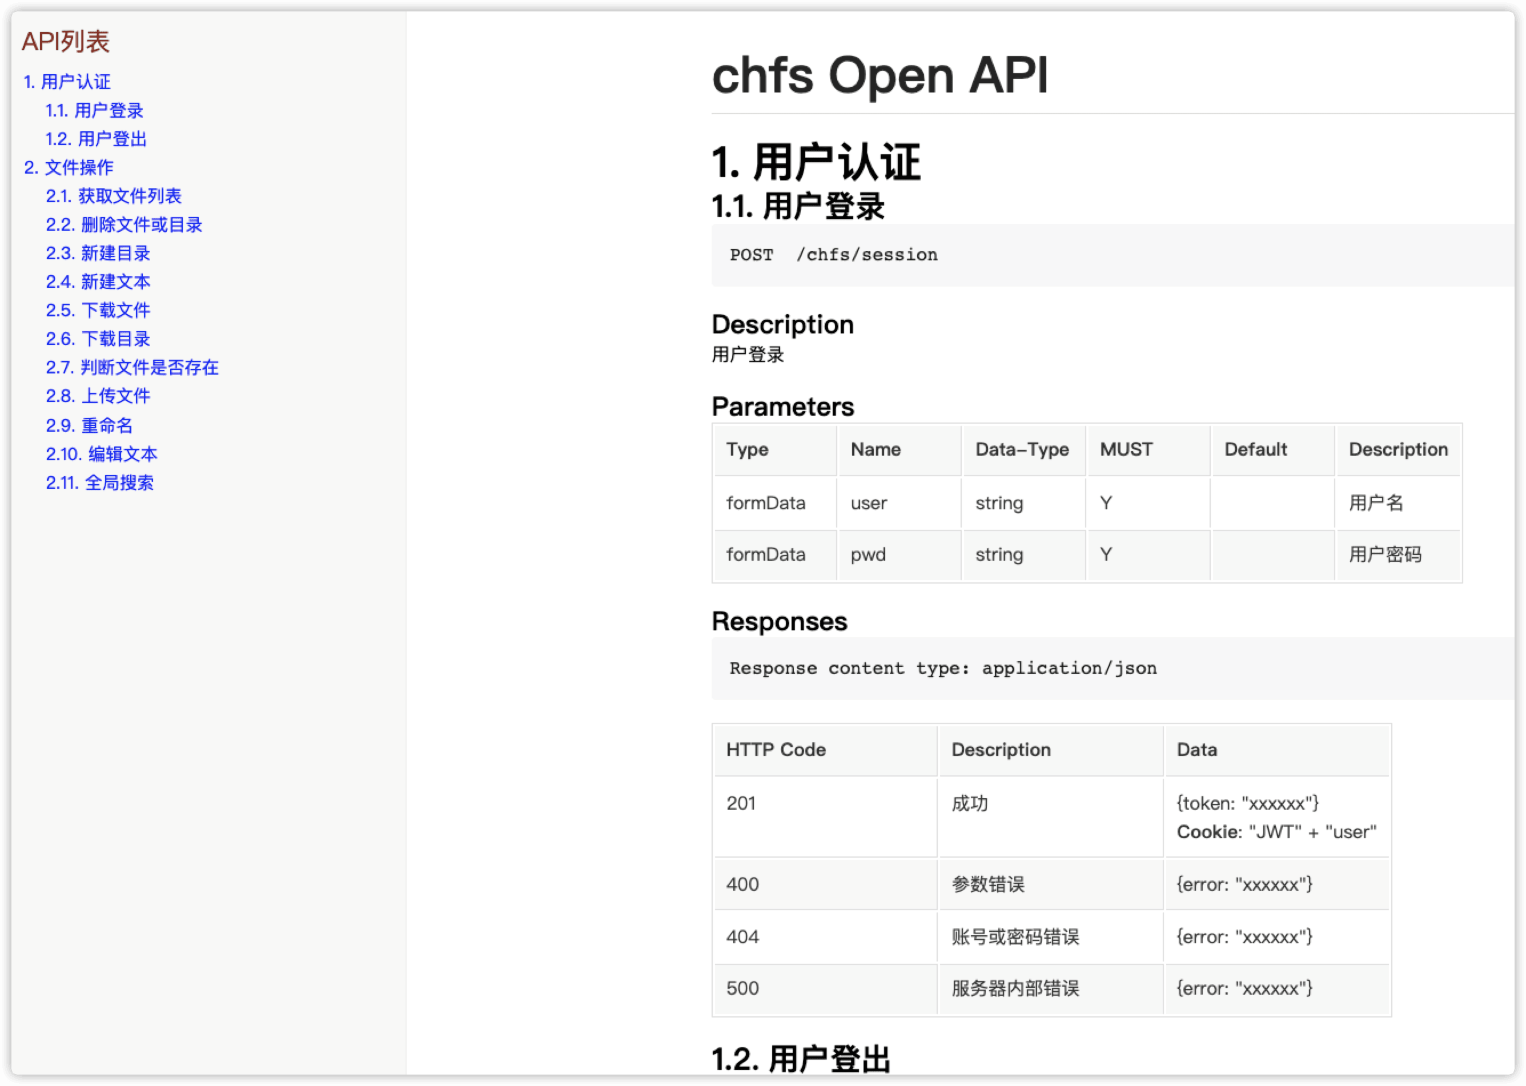
Task: Click the main 1. 用户认证 heading
Action: point(816,163)
